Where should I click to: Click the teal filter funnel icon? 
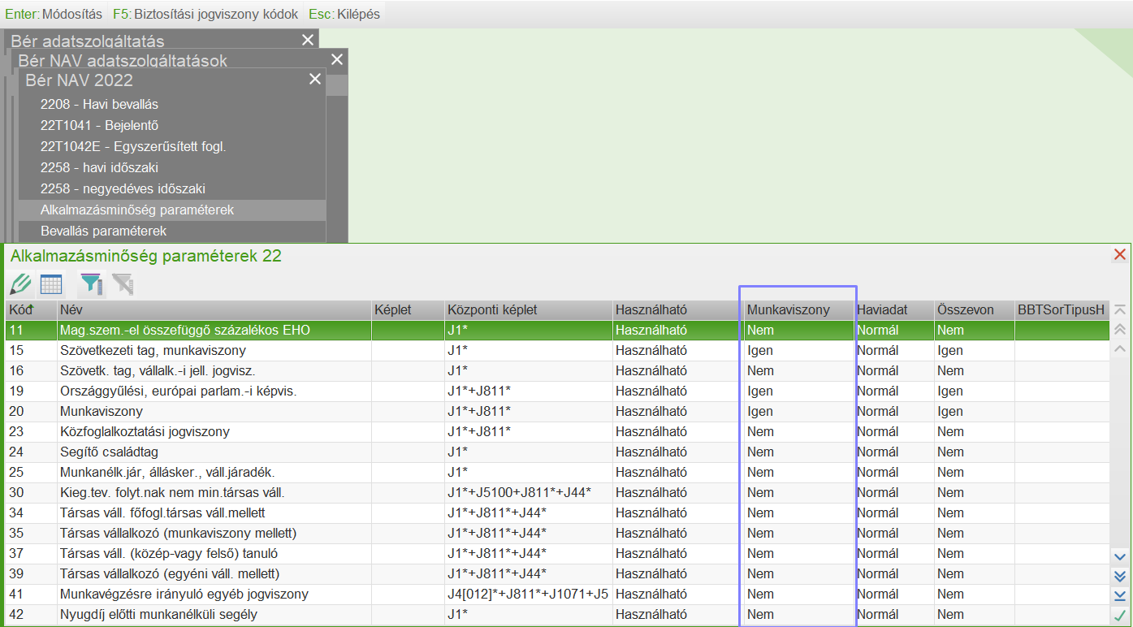pos(91,284)
